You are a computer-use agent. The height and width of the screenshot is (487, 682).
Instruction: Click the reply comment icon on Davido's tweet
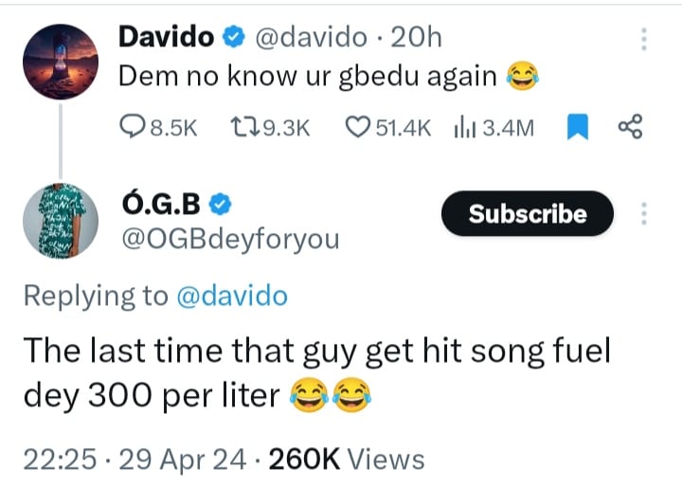point(134,127)
